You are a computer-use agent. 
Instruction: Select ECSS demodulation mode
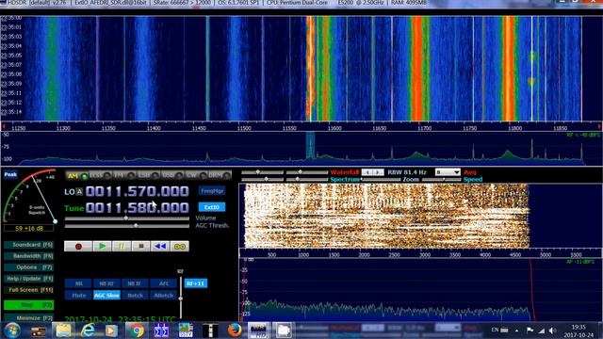(x=100, y=176)
